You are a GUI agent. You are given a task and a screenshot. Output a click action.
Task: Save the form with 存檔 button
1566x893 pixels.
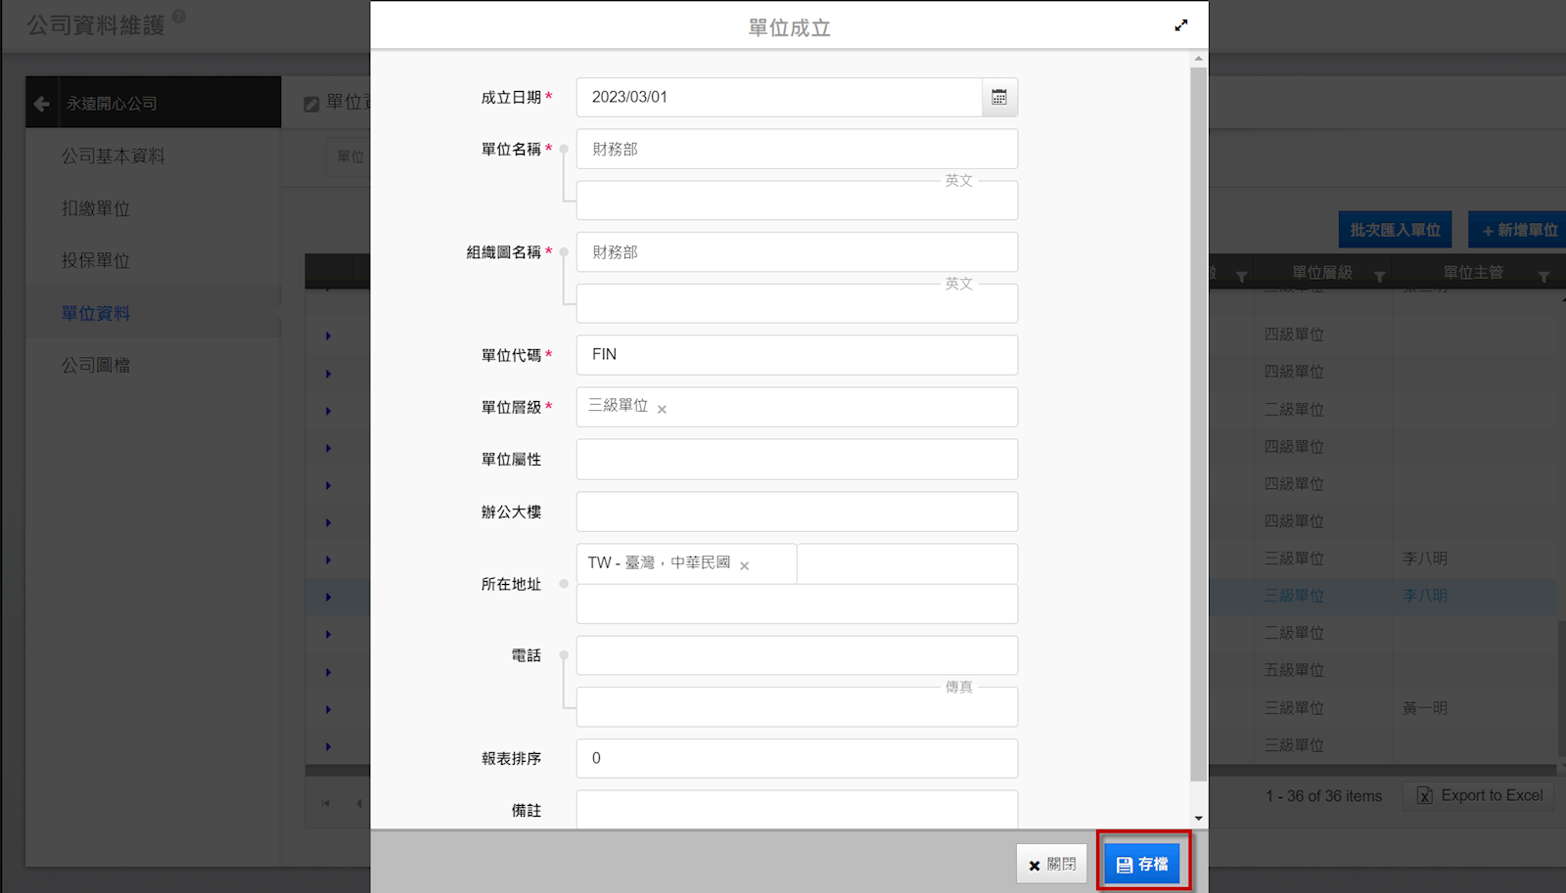coord(1142,864)
